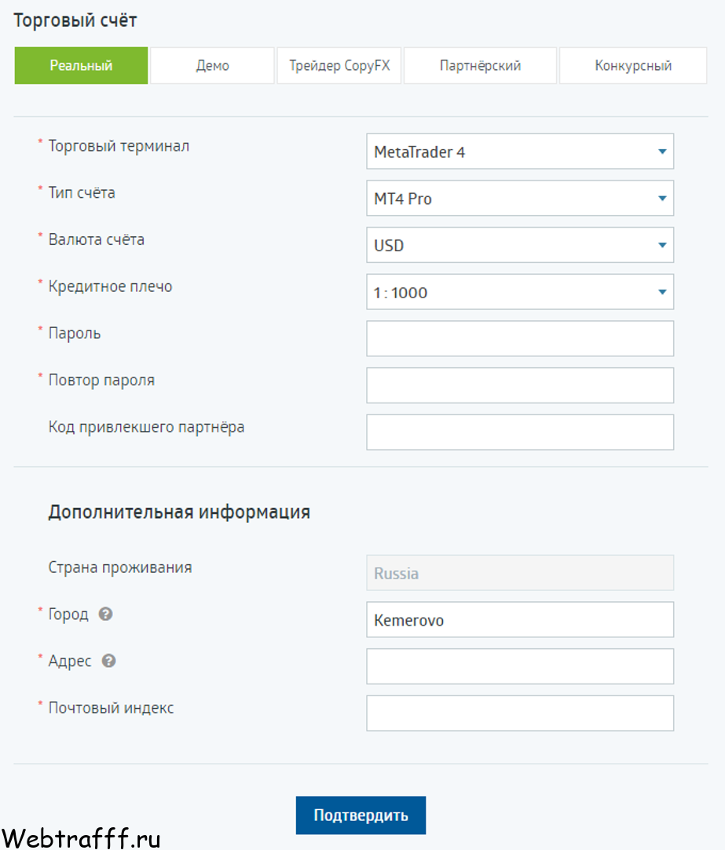Open the Конкурсный tab
The image size is (725, 850).
[x=633, y=66]
